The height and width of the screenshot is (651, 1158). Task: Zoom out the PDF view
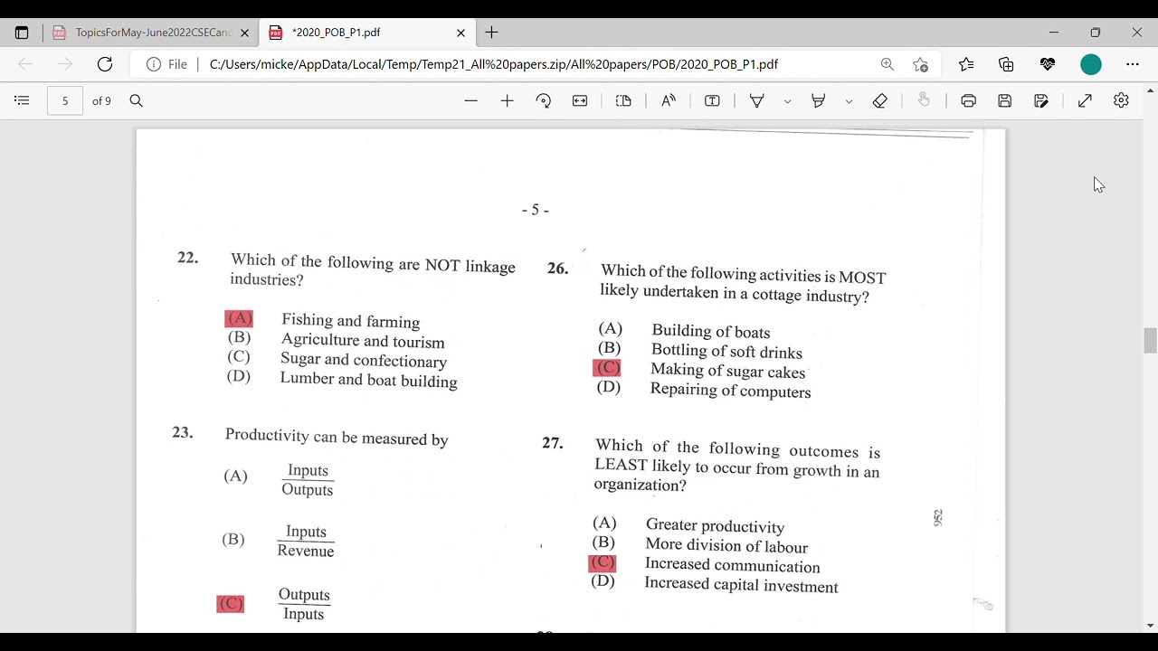click(470, 100)
